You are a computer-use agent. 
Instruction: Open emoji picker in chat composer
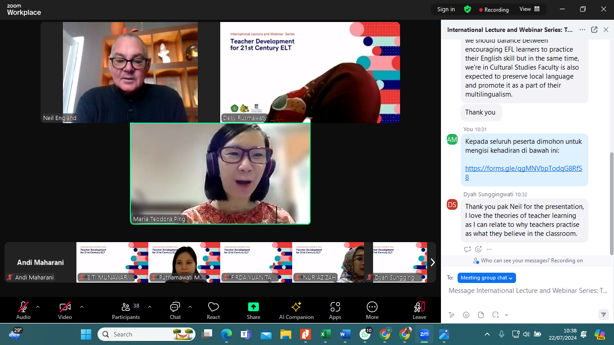[x=466, y=314]
